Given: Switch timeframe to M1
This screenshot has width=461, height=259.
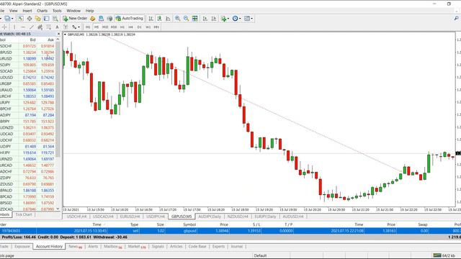Looking at the screenshot, I should (x=88, y=27).
